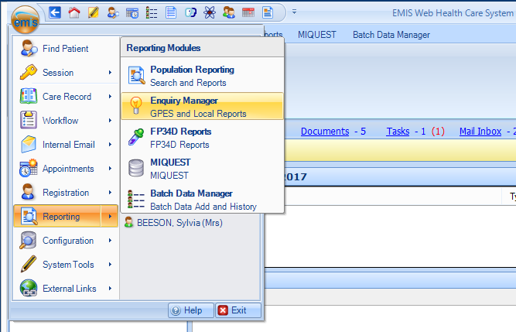This screenshot has width=516, height=332.
Task: Click the report document toolbar icon
Action: (268, 12)
